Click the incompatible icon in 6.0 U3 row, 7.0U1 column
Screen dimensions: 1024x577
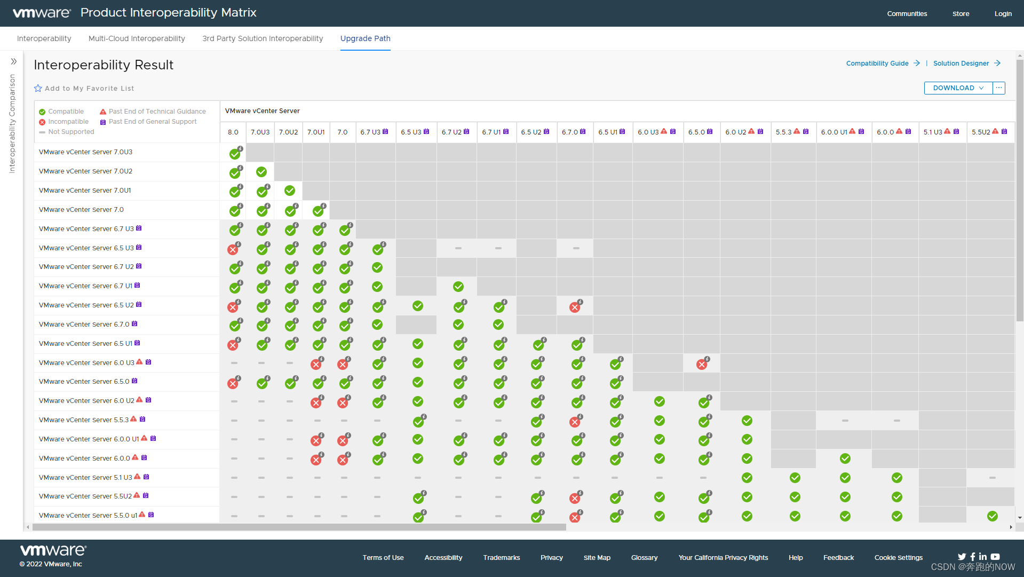click(x=316, y=364)
